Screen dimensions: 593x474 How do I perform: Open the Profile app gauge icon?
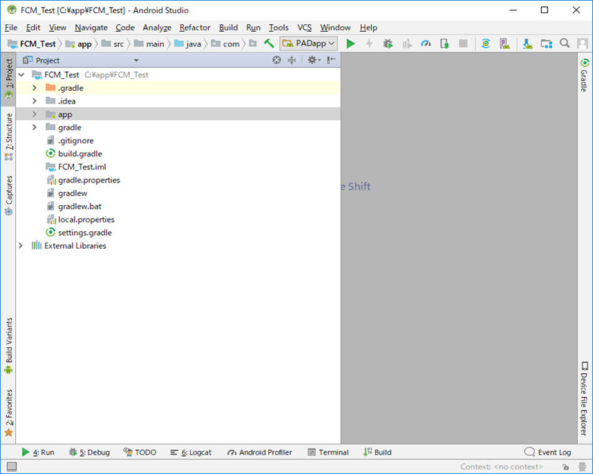pos(426,44)
